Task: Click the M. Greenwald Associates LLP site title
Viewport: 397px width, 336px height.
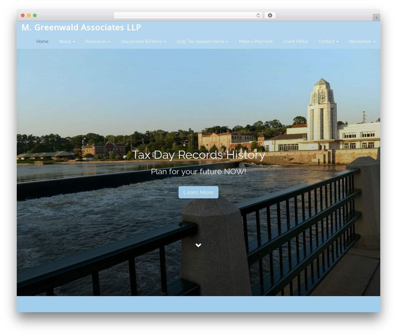Action: (x=81, y=28)
